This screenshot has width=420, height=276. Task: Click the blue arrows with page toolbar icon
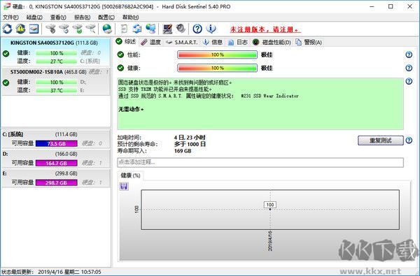[137, 29]
